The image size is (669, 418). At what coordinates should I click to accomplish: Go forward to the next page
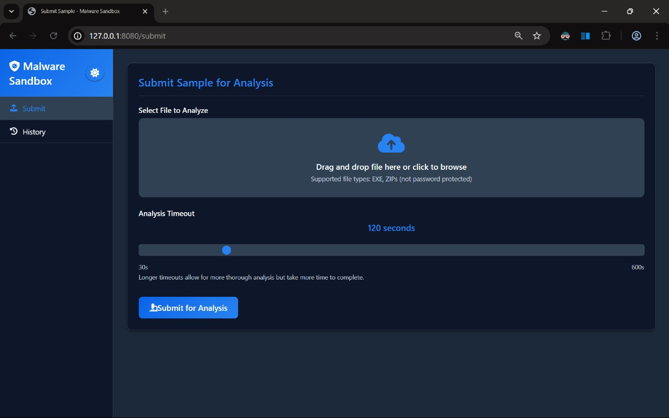(x=33, y=36)
